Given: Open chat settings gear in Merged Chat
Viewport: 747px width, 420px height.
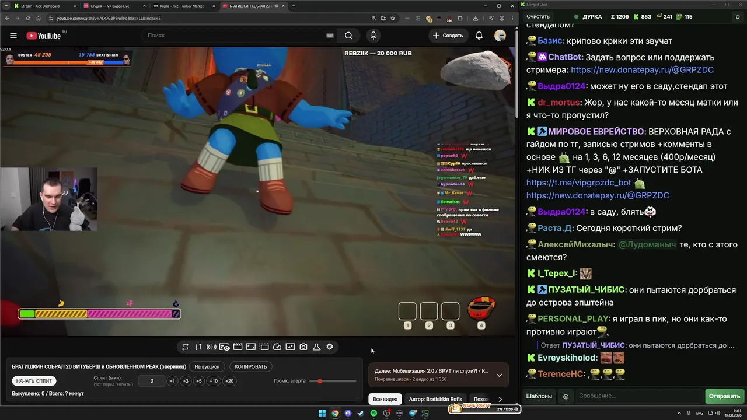Looking at the screenshot, I should pos(738,17).
